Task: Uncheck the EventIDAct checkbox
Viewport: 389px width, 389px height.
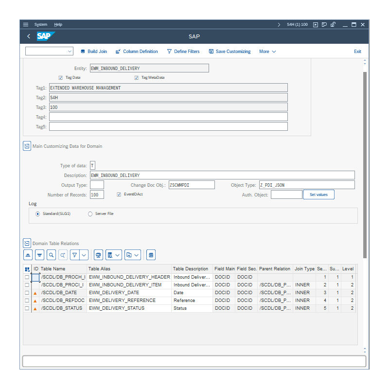Action: (119, 194)
